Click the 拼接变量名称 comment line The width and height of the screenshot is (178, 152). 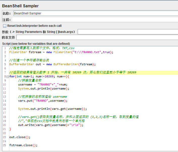(x=30, y=80)
